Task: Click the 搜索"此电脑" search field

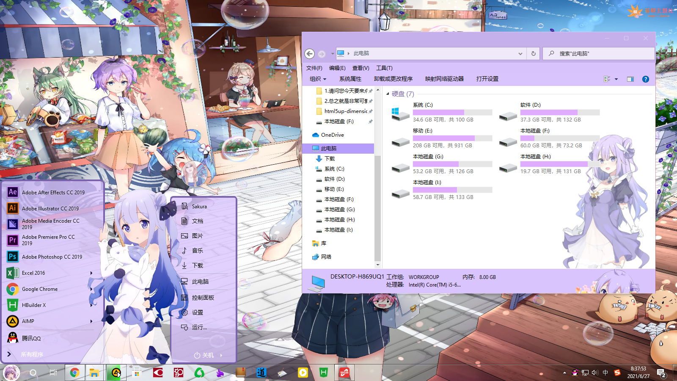Action: [x=598, y=54]
